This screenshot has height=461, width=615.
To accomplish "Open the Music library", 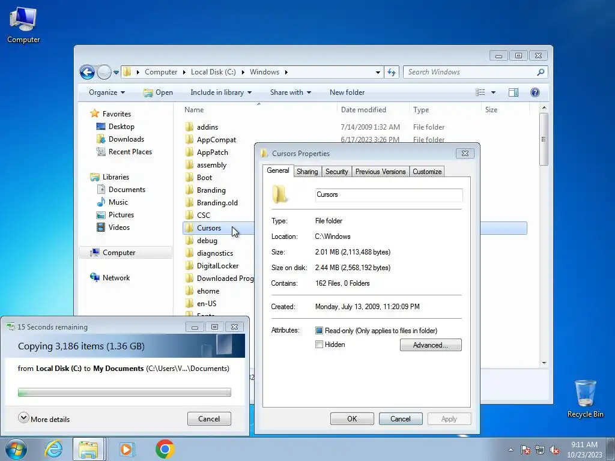I will (118, 202).
